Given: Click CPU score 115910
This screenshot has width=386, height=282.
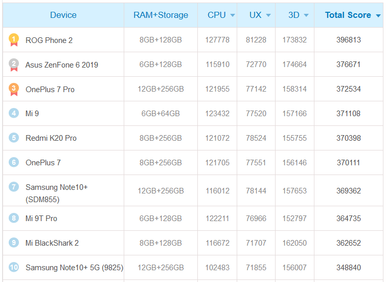Looking at the screenshot, I should pyautogui.click(x=217, y=64).
